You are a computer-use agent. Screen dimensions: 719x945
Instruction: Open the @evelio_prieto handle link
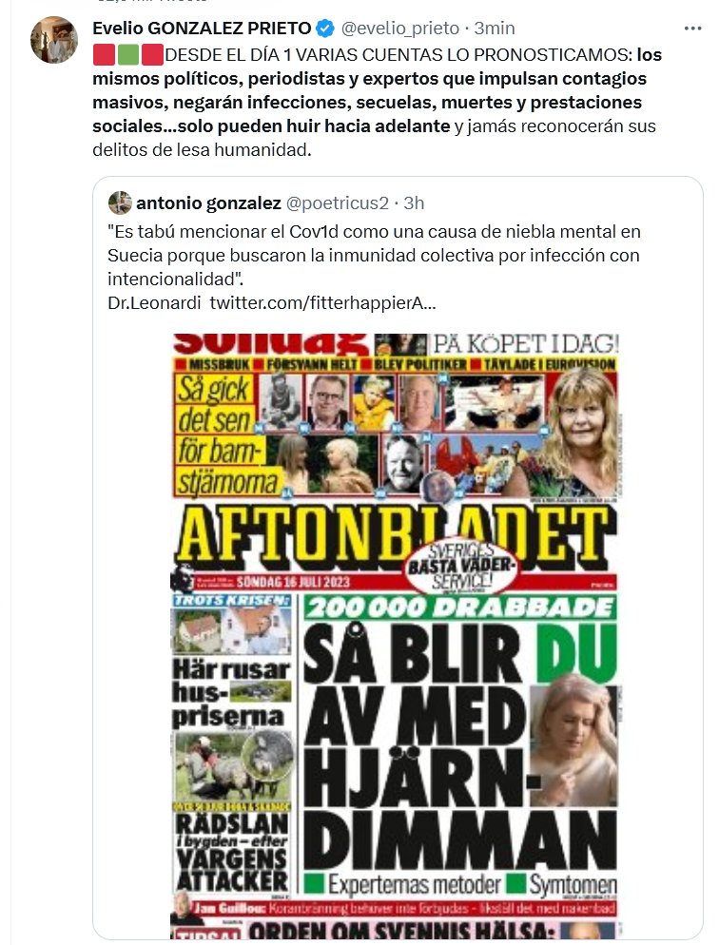coord(400,29)
